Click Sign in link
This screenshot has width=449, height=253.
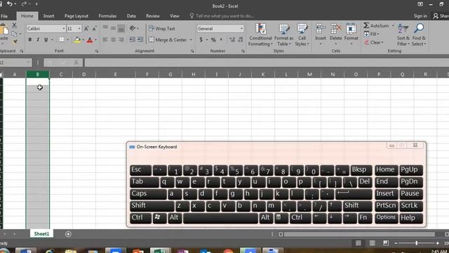(420, 16)
